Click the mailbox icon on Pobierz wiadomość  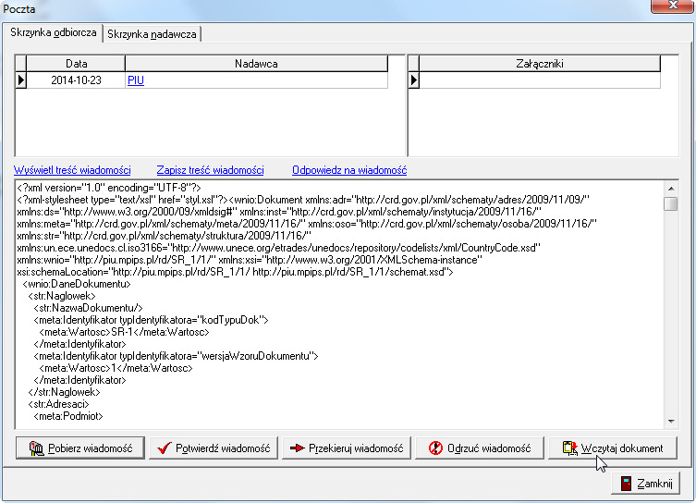pos(36,448)
